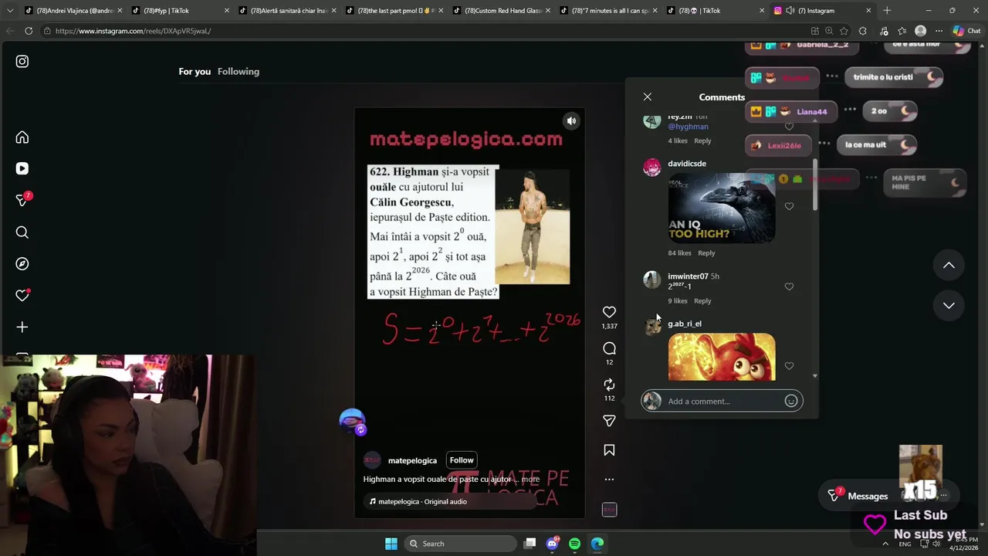Screen dimensions: 988x556
Task: Open the tab actions dropdown in Edge
Action: (x=10, y=11)
